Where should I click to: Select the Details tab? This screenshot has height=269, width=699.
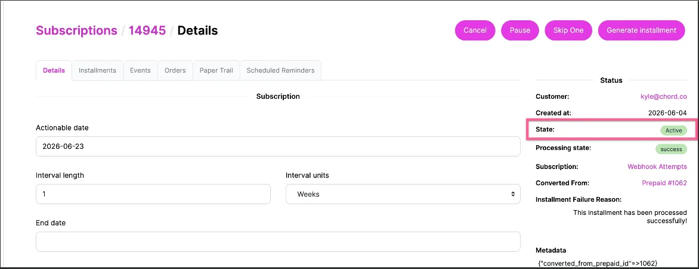pos(54,70)
